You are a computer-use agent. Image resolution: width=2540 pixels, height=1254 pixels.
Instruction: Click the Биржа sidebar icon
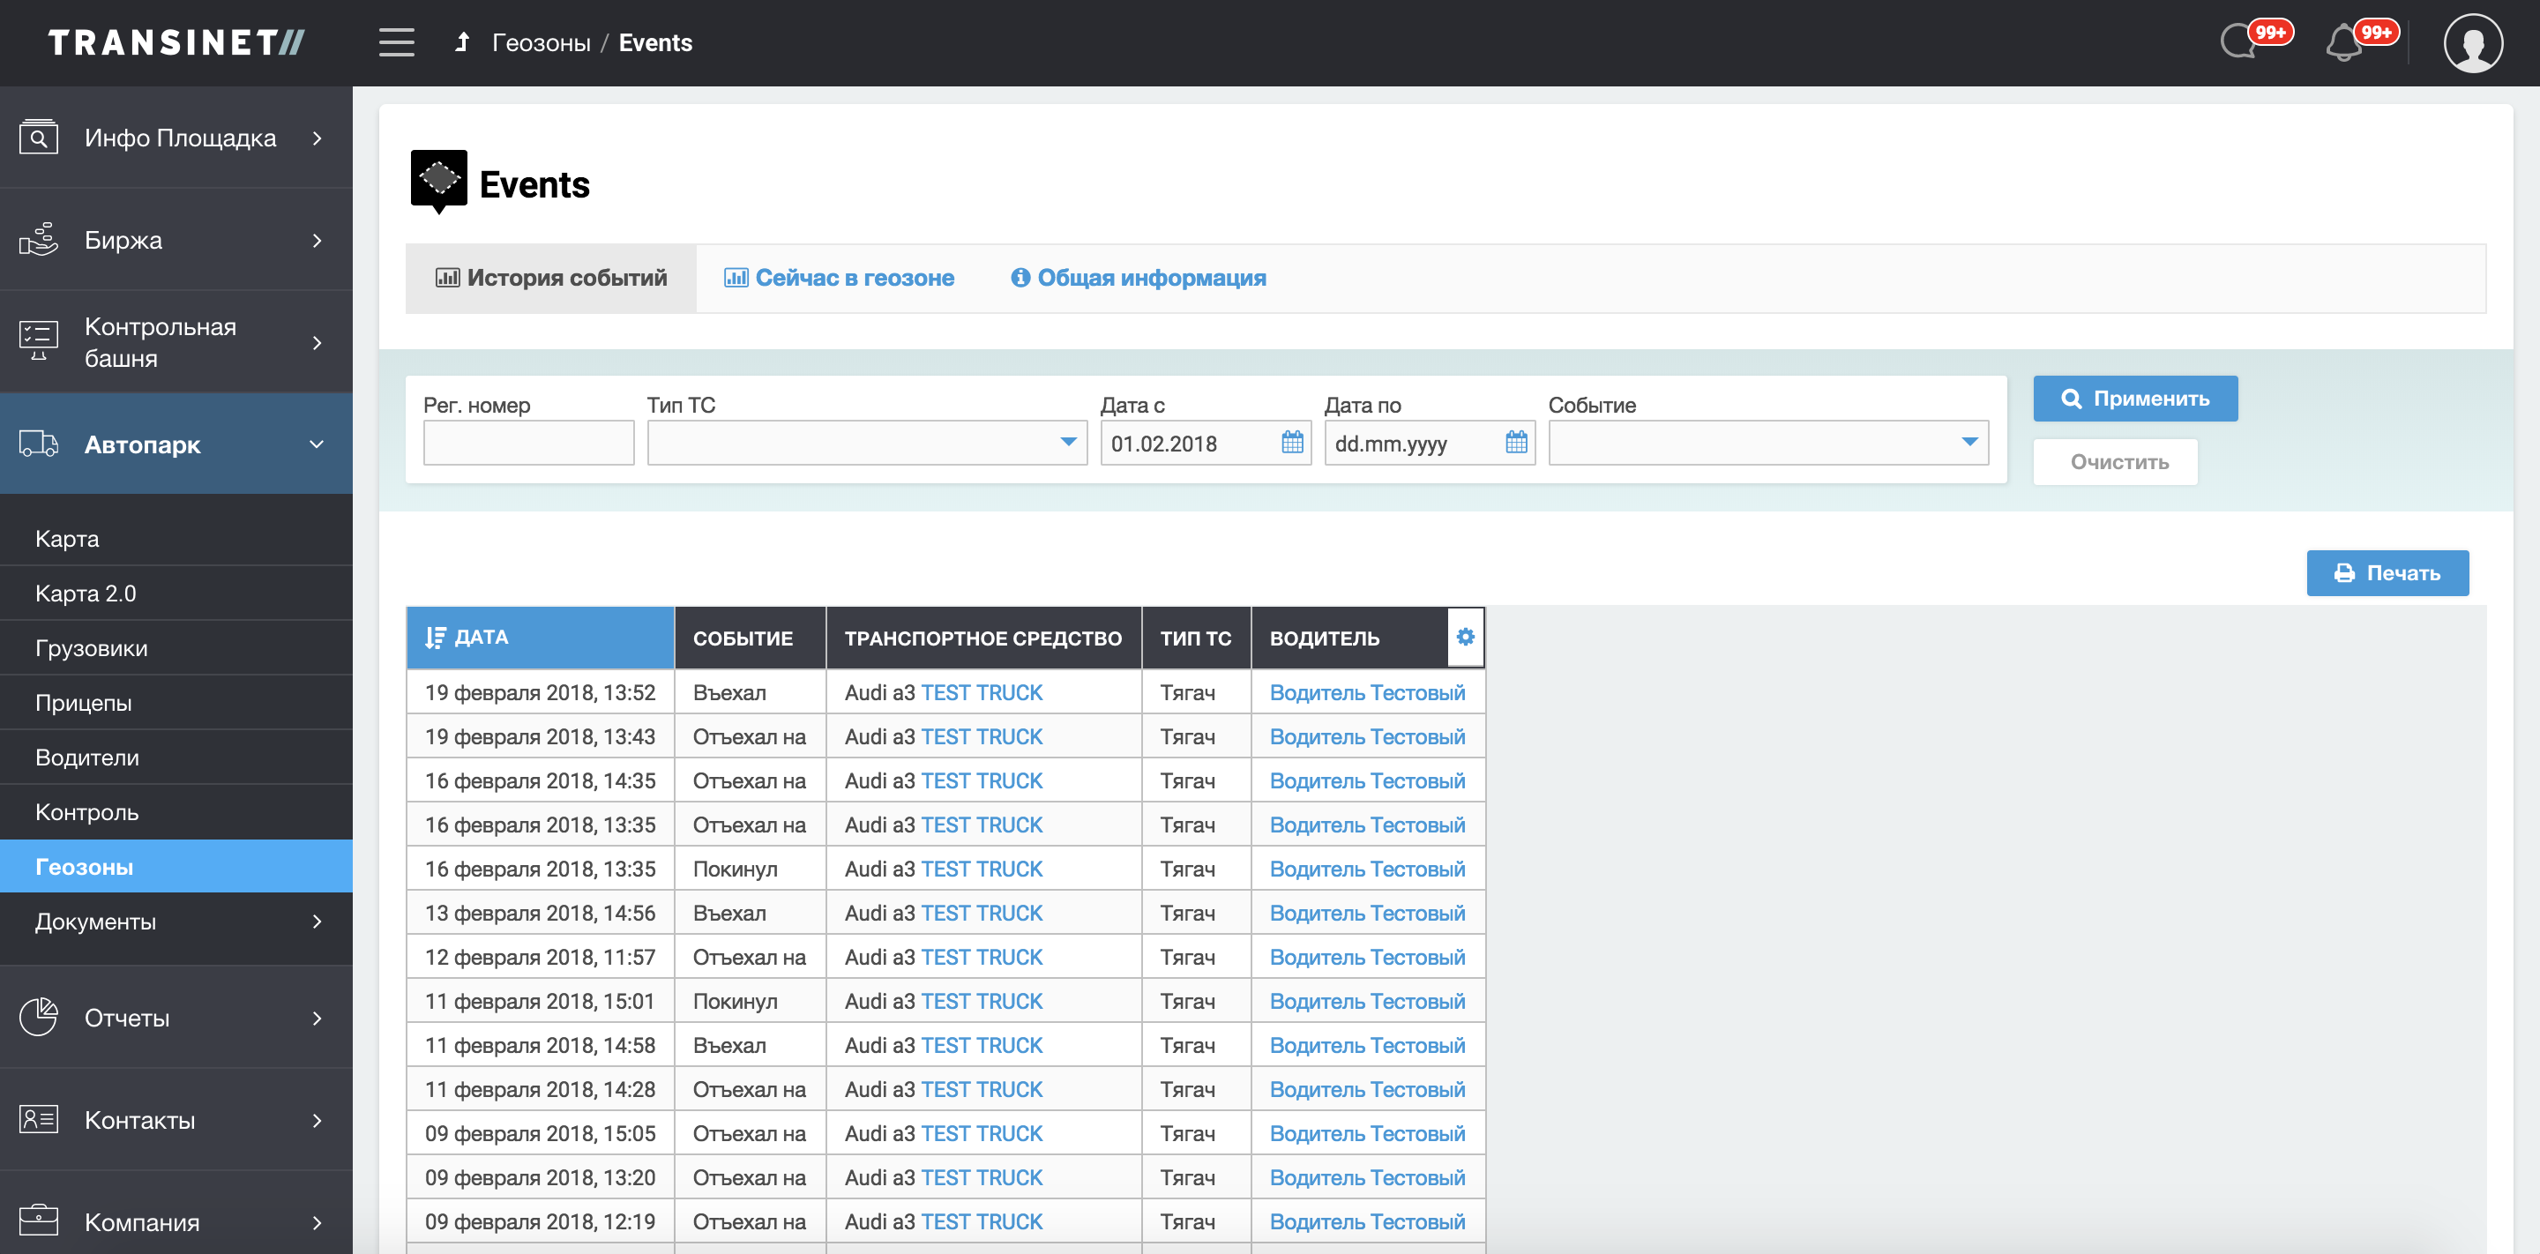click(39, 240)
